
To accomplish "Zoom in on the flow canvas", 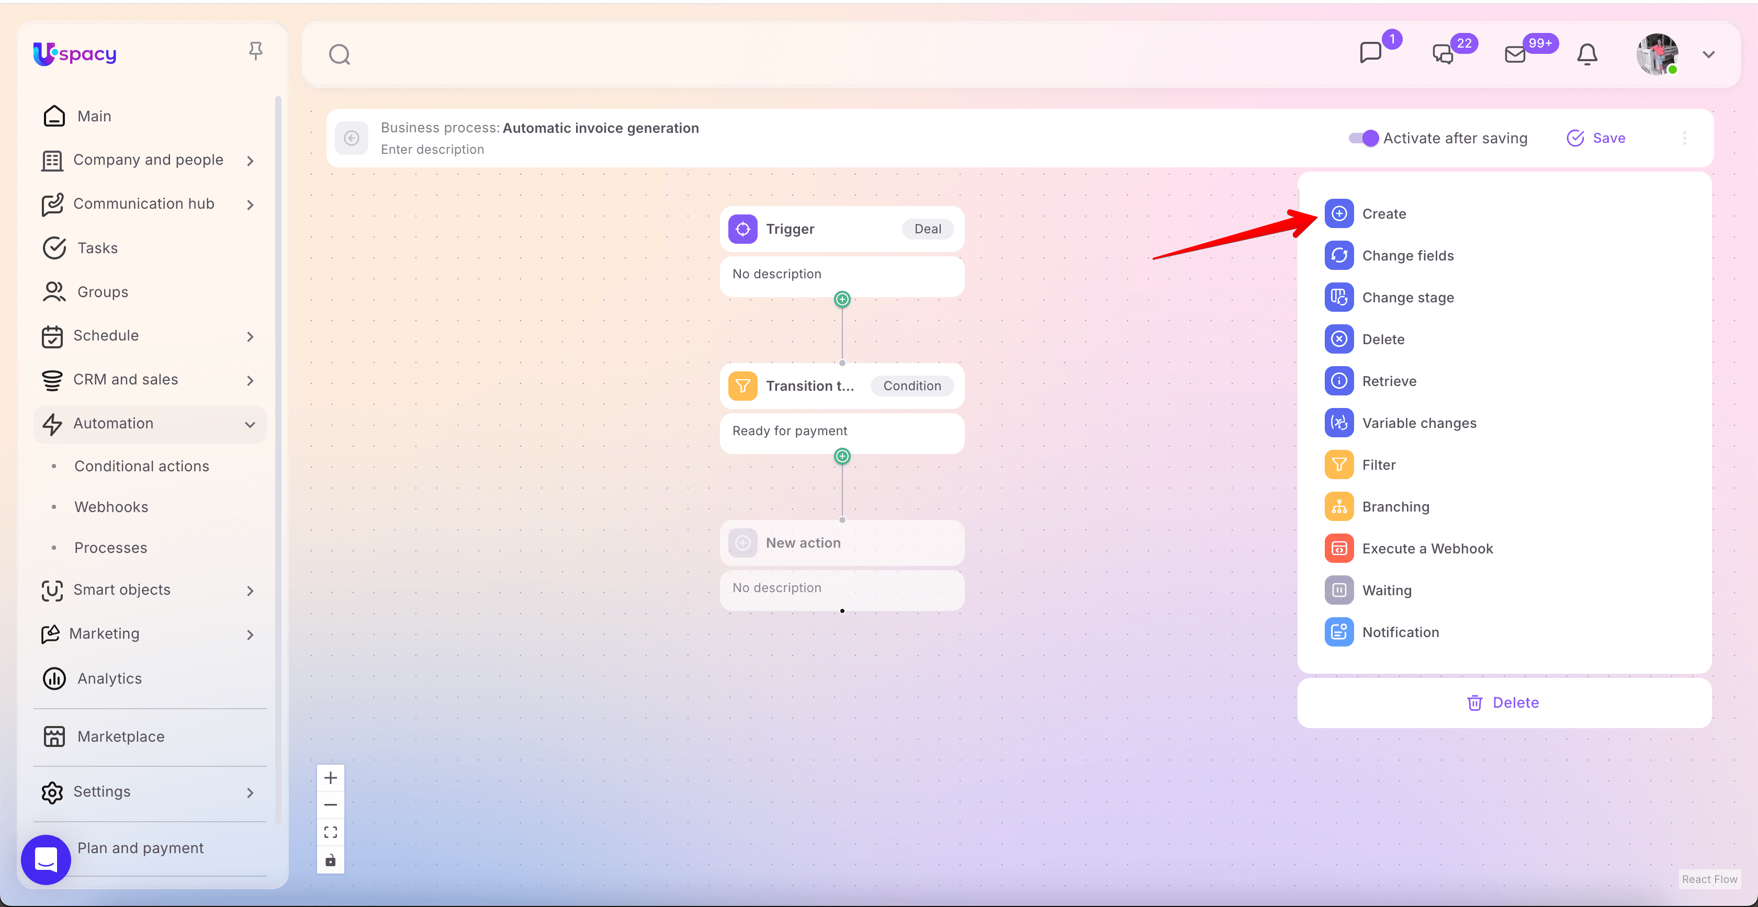I will 330,778.
